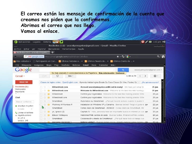Viewport: 192px width, 144px height.
Task: Check the email from sender 000webhost
Action: click(x=41, y=94)
